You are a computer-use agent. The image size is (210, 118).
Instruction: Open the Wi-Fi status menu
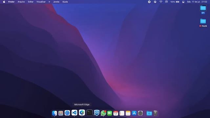pyautogui.click(x=161, y=2)
